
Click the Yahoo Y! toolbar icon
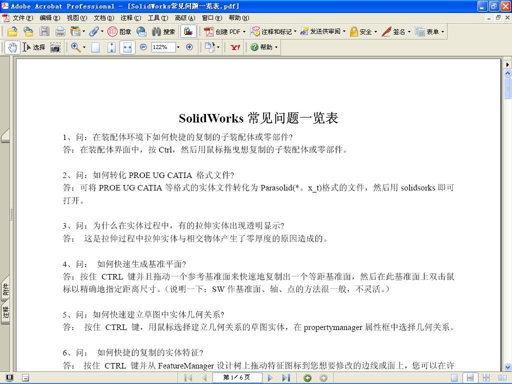pos(235,47)
